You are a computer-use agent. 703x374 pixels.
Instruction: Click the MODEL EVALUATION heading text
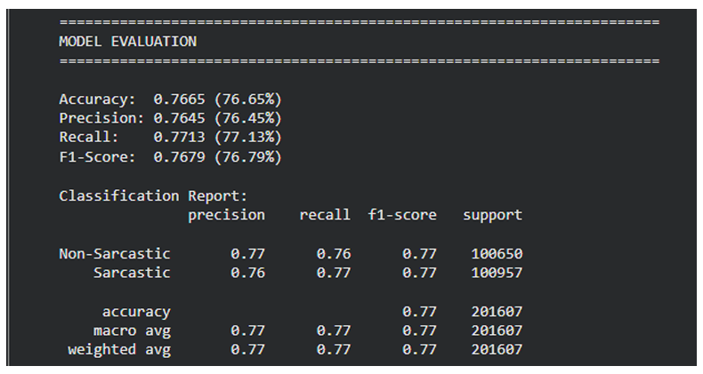pos(127,42)
